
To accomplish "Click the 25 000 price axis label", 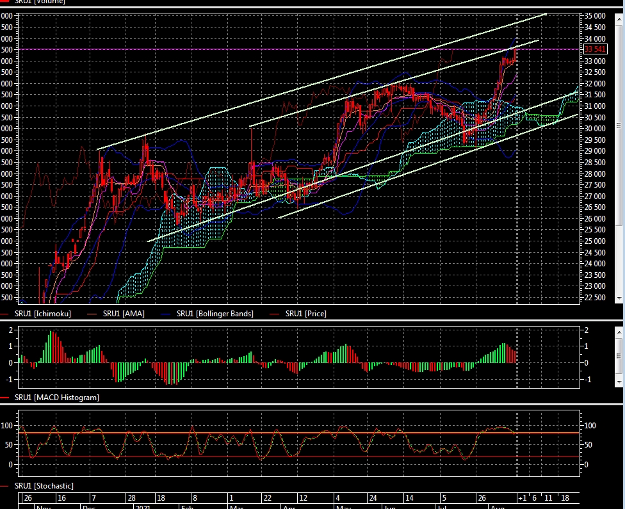I will pyautogui.click(x=595, y=241).
